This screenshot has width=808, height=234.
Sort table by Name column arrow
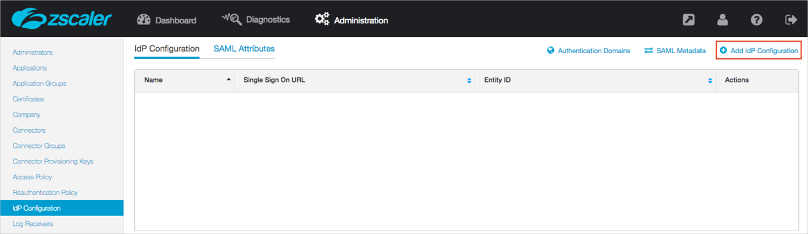(x=229, y=80)
